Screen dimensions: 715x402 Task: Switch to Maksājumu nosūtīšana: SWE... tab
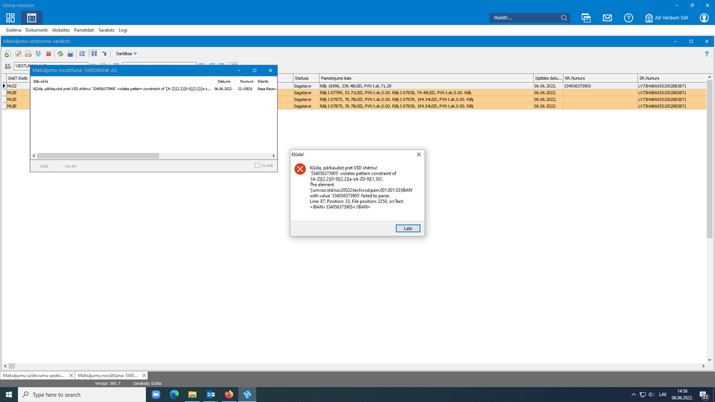coord(107,376)
